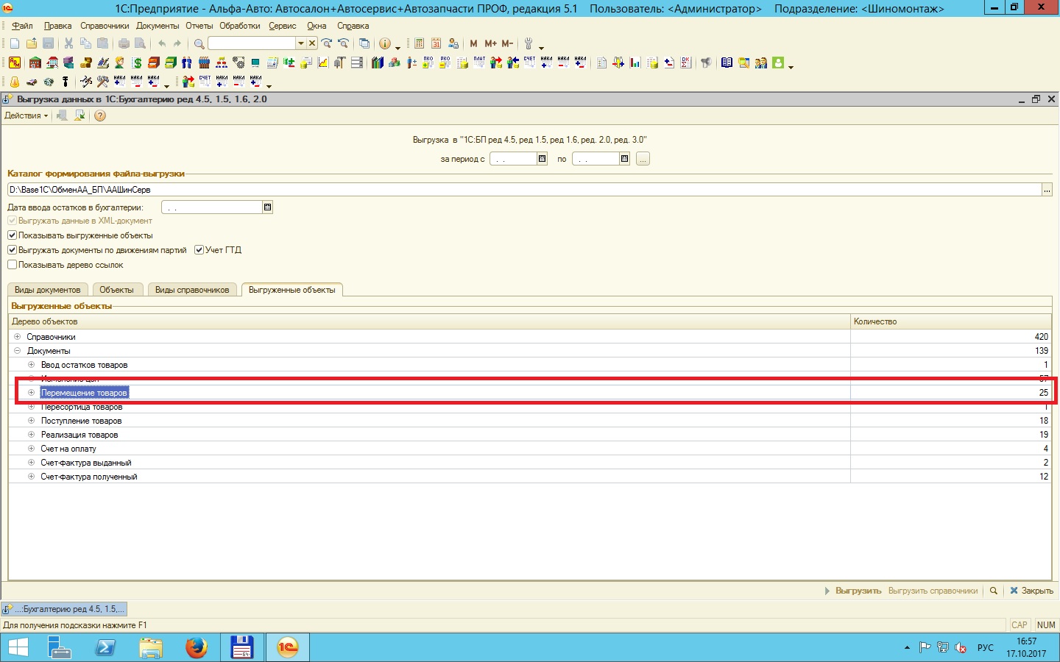Click the Cut scissors icon
The width and height of the screenshot is (1060, 662).
point(68,43)
